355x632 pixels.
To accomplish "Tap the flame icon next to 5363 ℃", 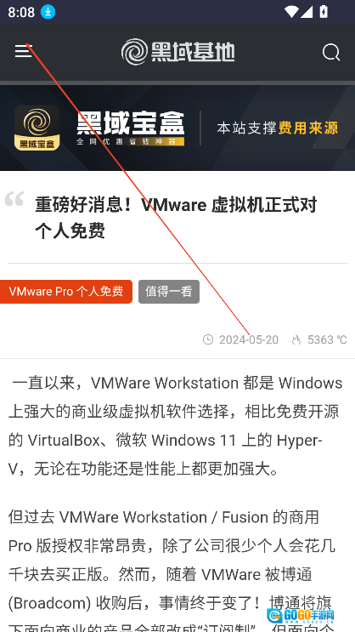I will tap(296, 339).
